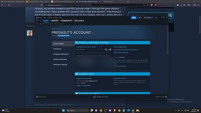
Task: Click the browser address bar URL
Action: pyautogui.click(x=69, y=5)
